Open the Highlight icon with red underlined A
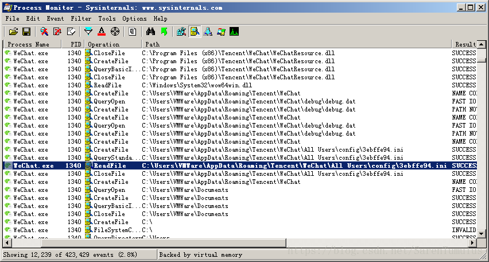This screenshot has width=489, height=262. tap(102, 32)
